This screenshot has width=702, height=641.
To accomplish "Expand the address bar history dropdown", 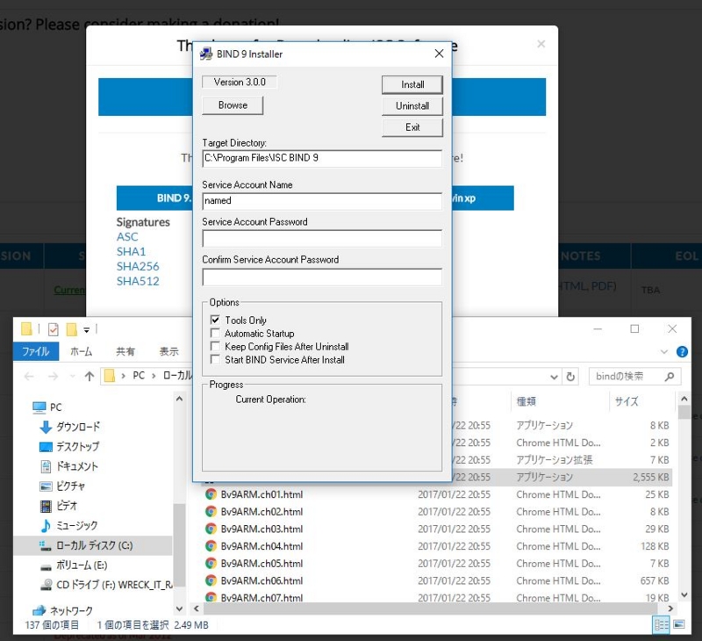I will (554, 377).
